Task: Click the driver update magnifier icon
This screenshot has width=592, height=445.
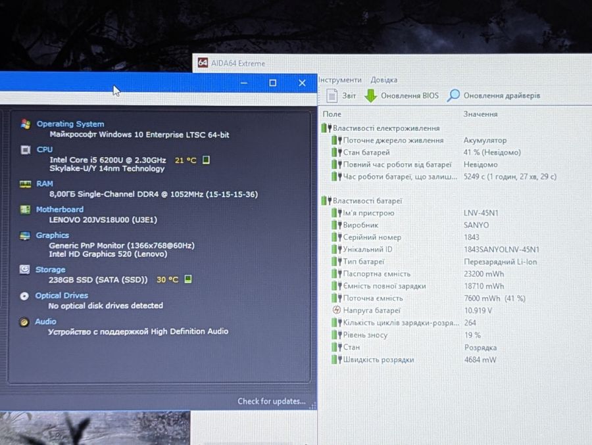Action: point(453,95)
